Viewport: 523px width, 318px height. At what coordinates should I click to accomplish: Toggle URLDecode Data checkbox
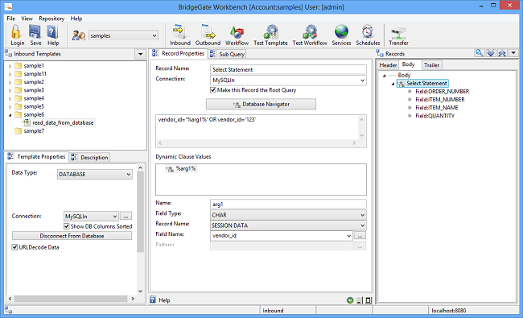click(x=14, y=247)
